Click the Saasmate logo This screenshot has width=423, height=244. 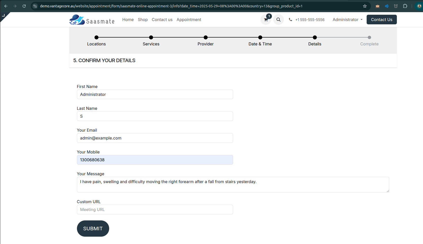coord(92,20)
